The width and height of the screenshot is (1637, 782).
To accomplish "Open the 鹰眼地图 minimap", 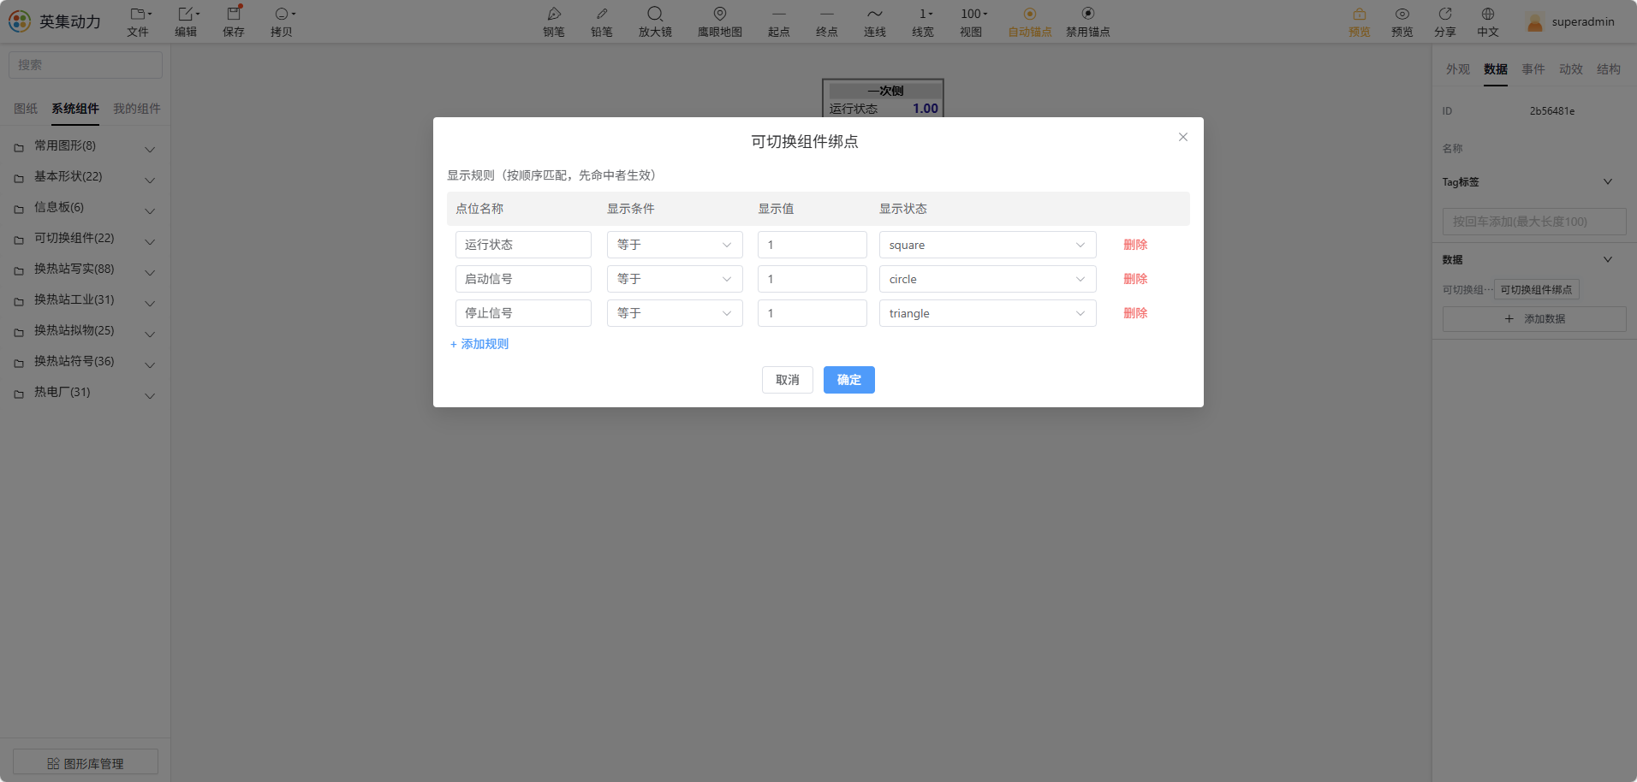I will click(720, 21).
